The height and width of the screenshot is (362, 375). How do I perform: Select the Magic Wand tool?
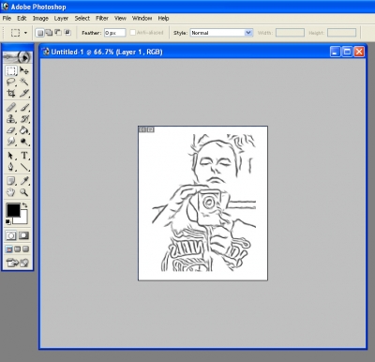coord(24,82)
